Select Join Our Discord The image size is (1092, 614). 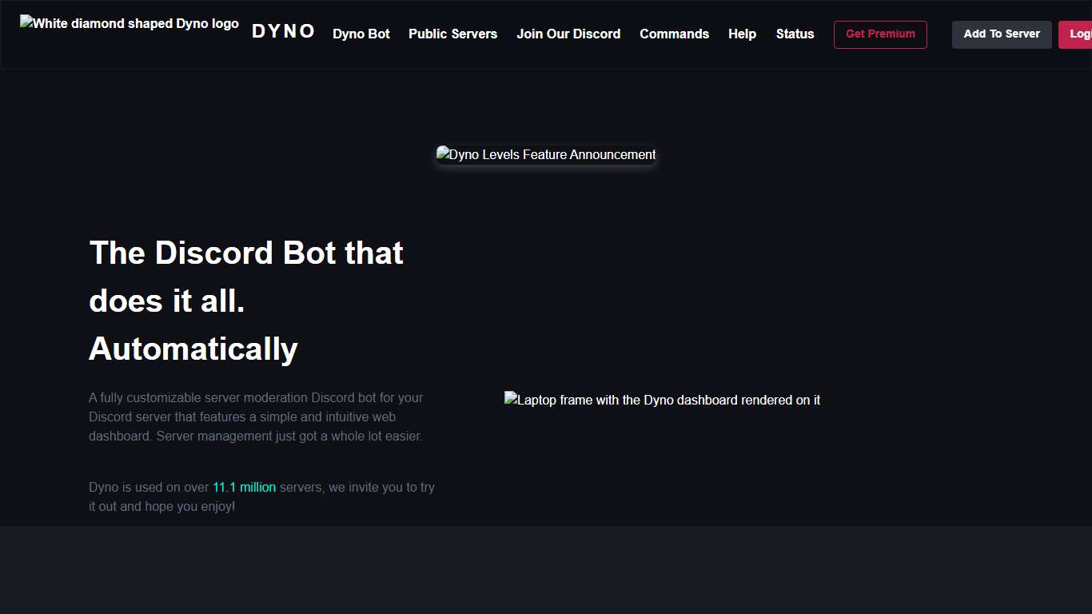[x=568, y=34]
